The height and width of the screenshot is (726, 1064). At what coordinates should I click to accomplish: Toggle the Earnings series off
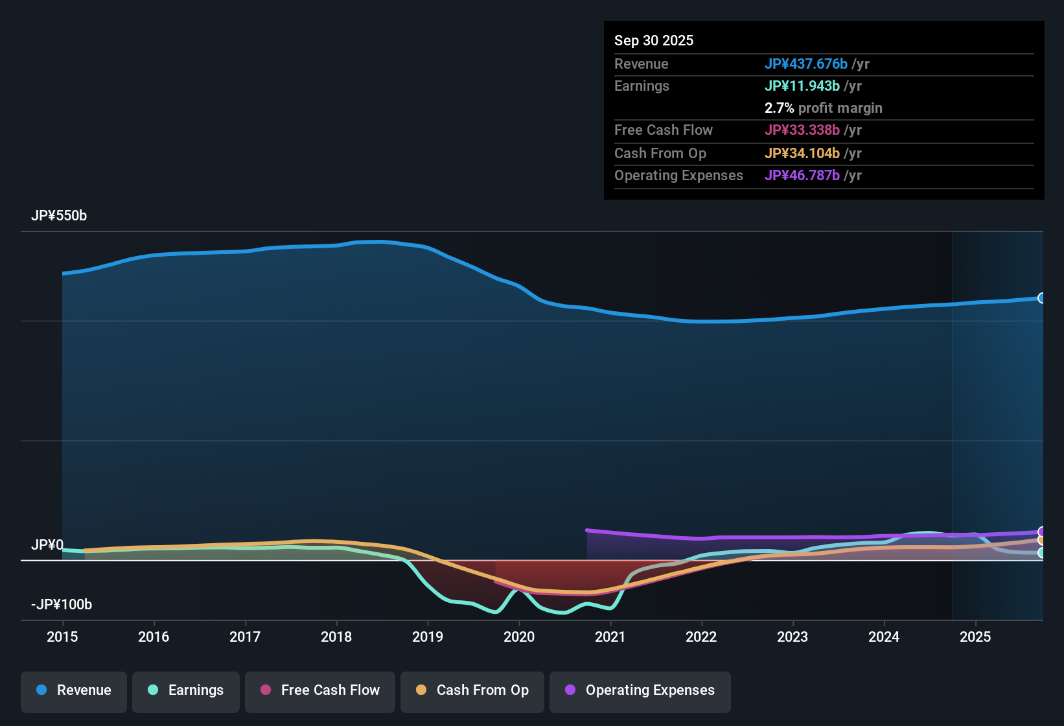tap(185, 690)
